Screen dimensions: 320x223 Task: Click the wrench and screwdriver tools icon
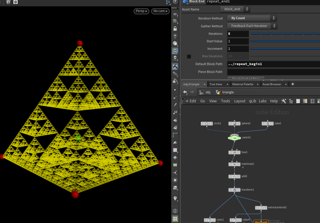[284, 101]
